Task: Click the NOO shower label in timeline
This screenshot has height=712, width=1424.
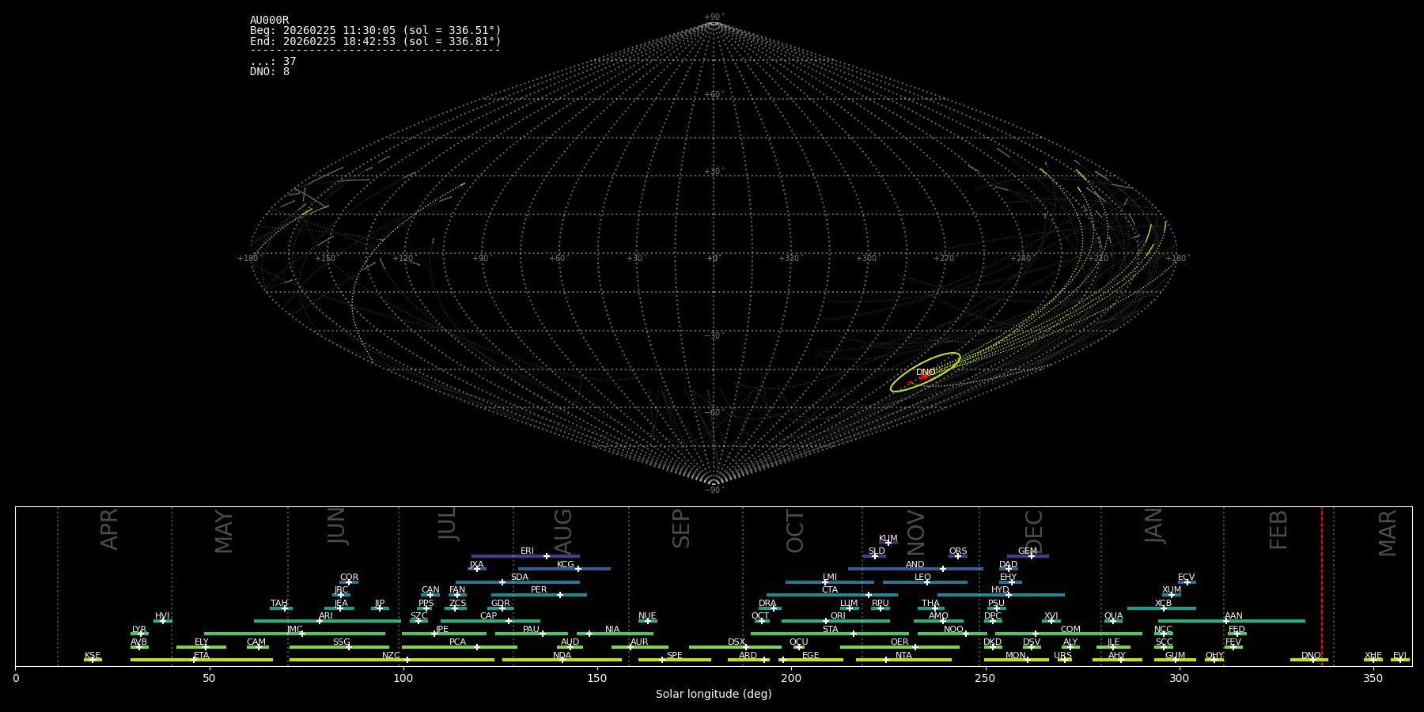Action: [953, 630]
